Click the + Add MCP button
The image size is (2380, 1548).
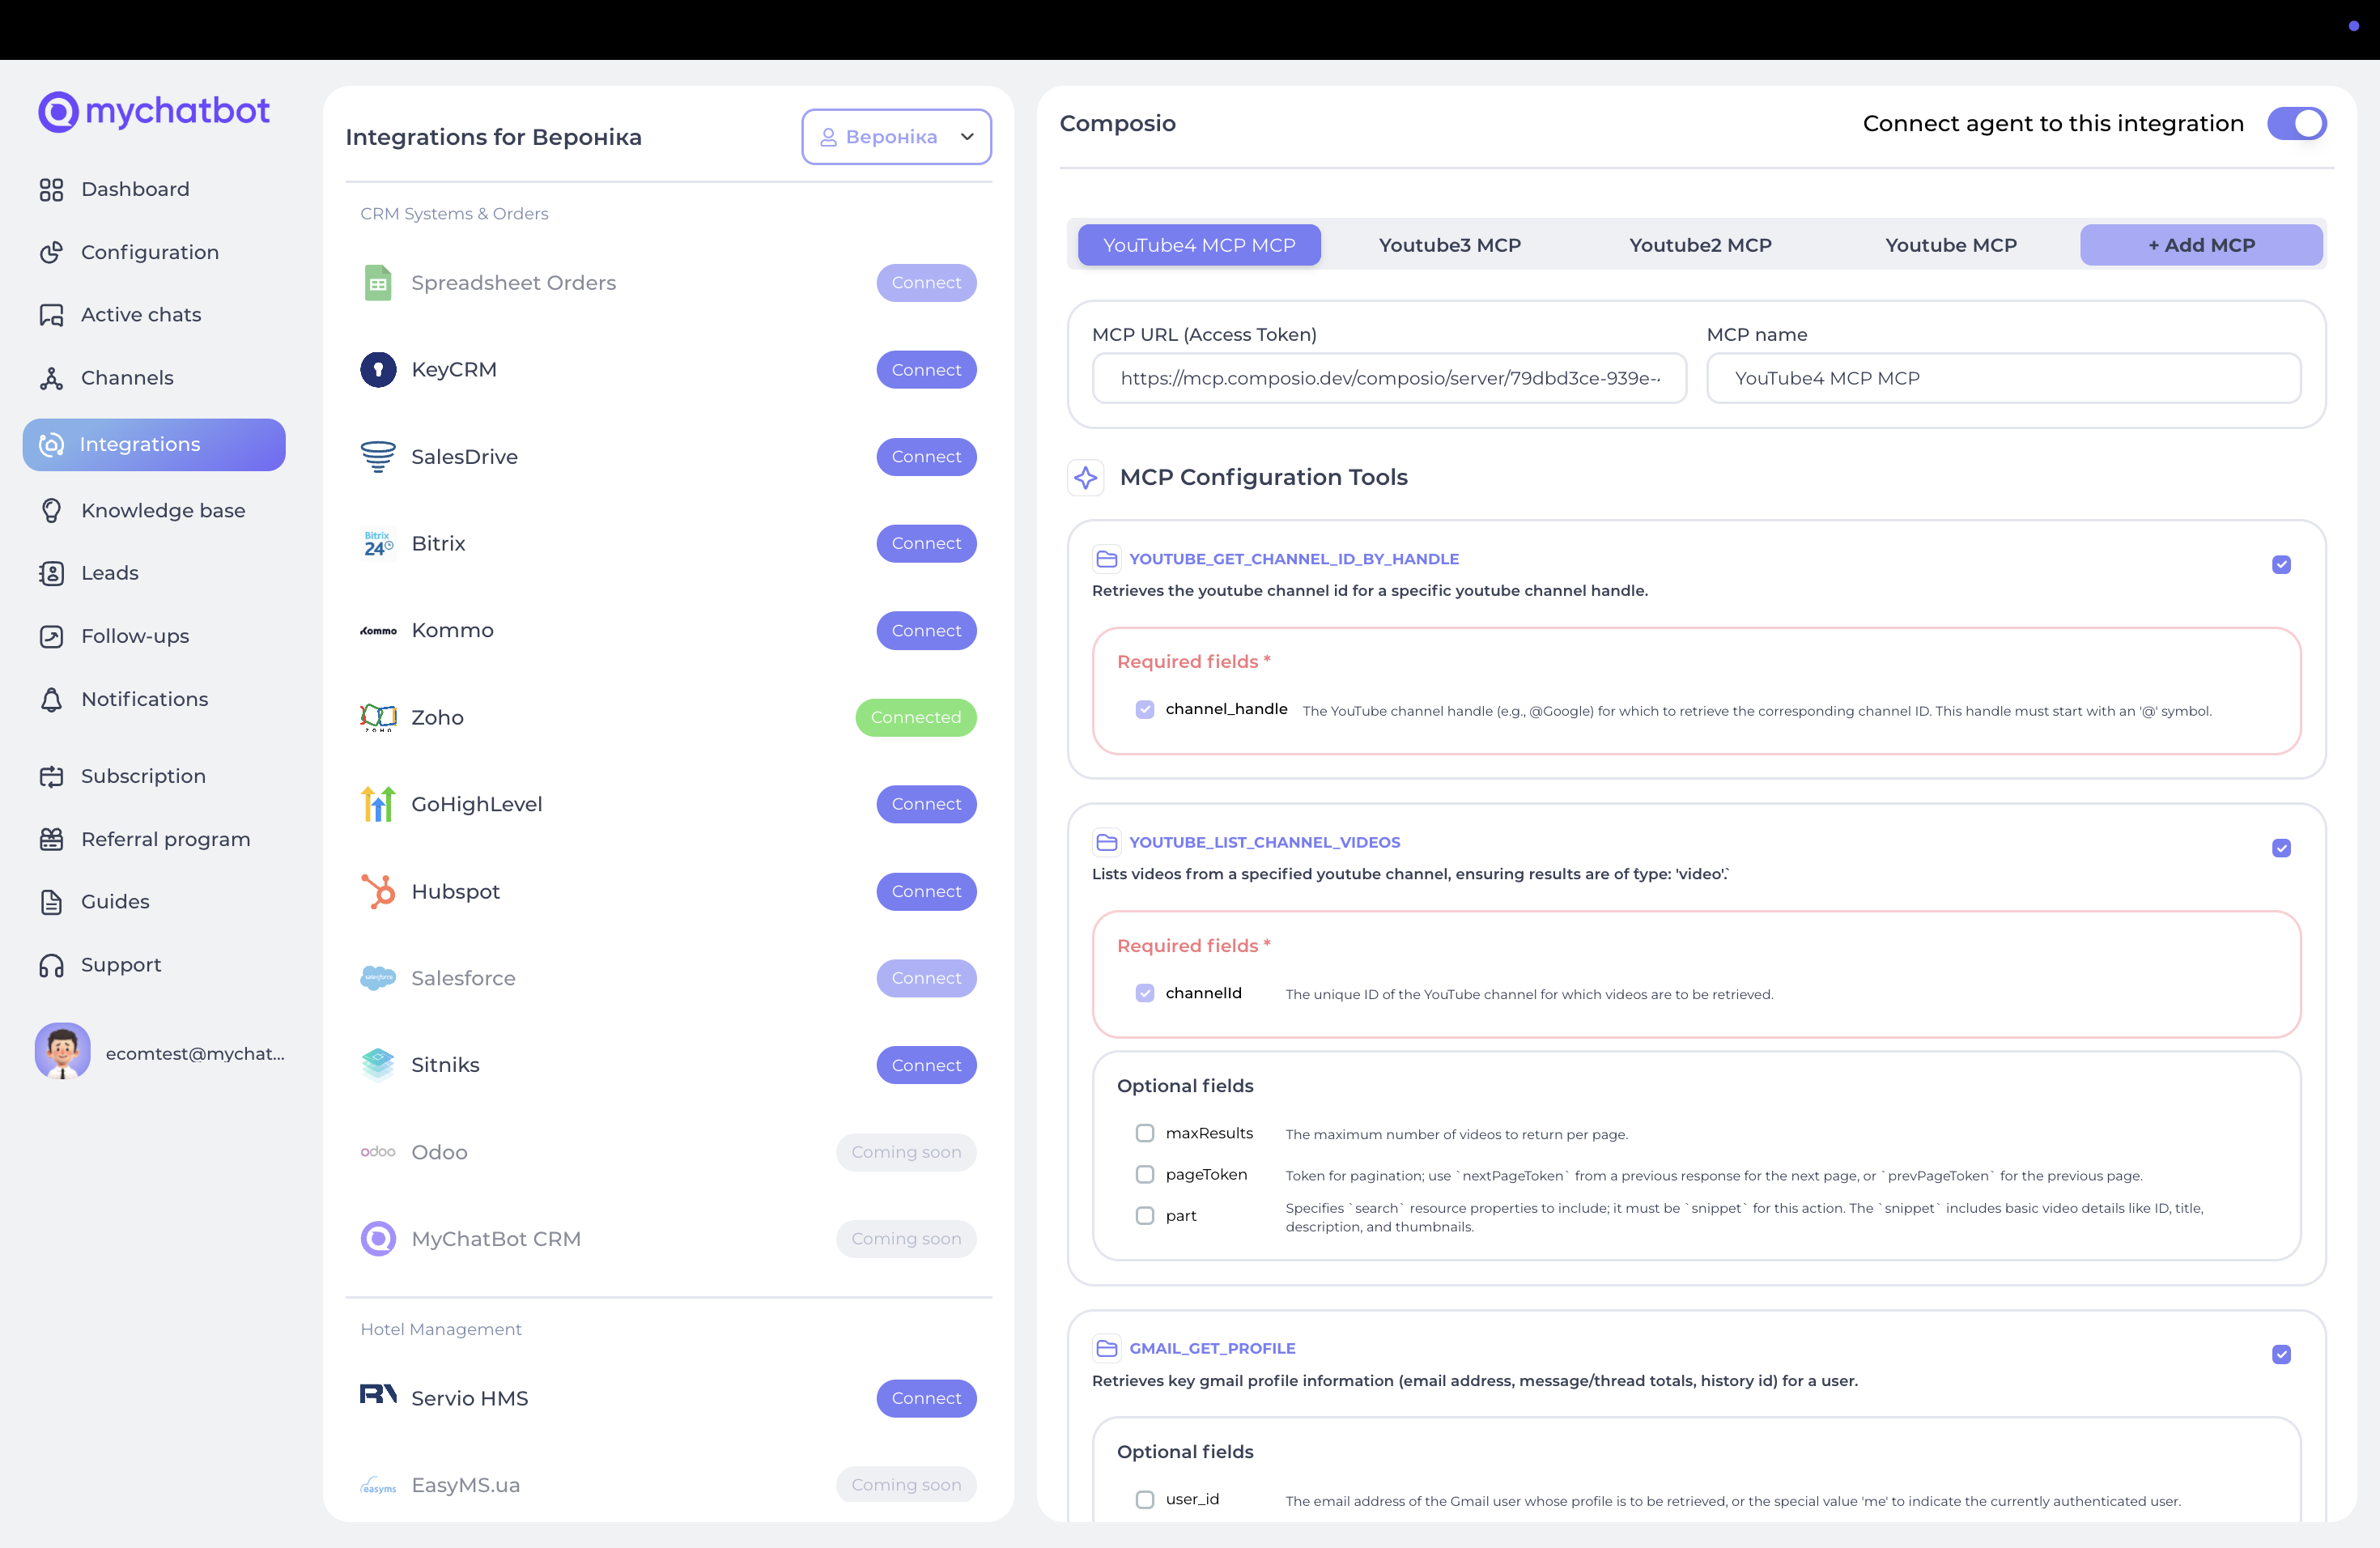click(2201, 245)
